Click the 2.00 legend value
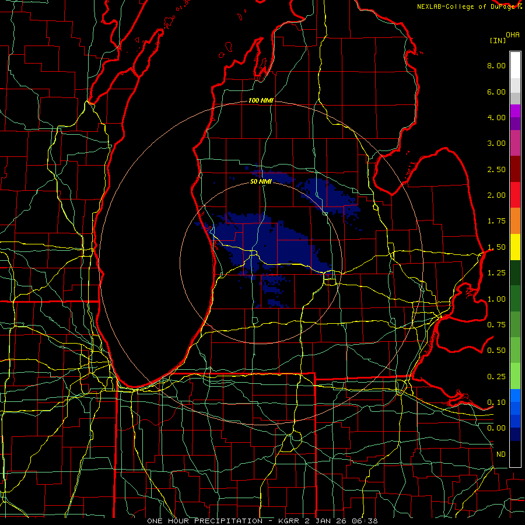Image resolution: width=525 pixels, height=525 pixels. click(496, 195)
